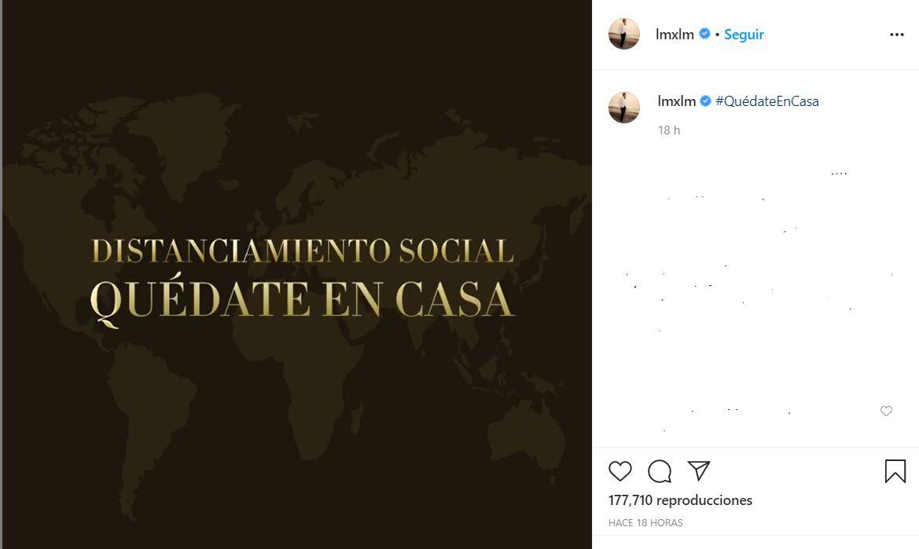Image resolution: width=919 pixels, height=549 pixels.
Task: Click the HACE 18 HORAS post date
Action: tap(645, 522)
